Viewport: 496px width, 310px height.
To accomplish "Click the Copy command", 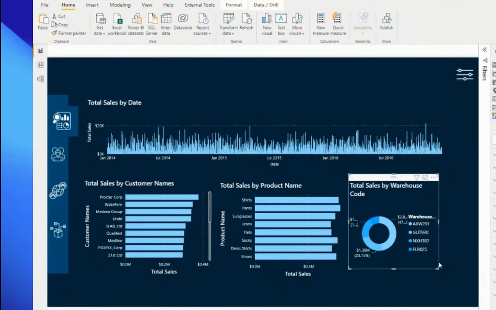I will click(x=60, y=25).
